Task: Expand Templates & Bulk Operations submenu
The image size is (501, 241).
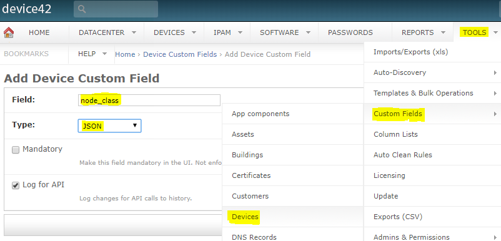Action: pyautogui.click(x=432, y=93)
